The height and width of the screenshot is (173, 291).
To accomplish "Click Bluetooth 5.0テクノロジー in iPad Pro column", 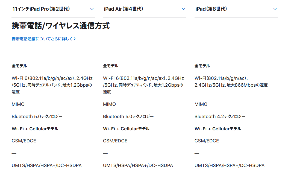I will (x=37, y=116).
